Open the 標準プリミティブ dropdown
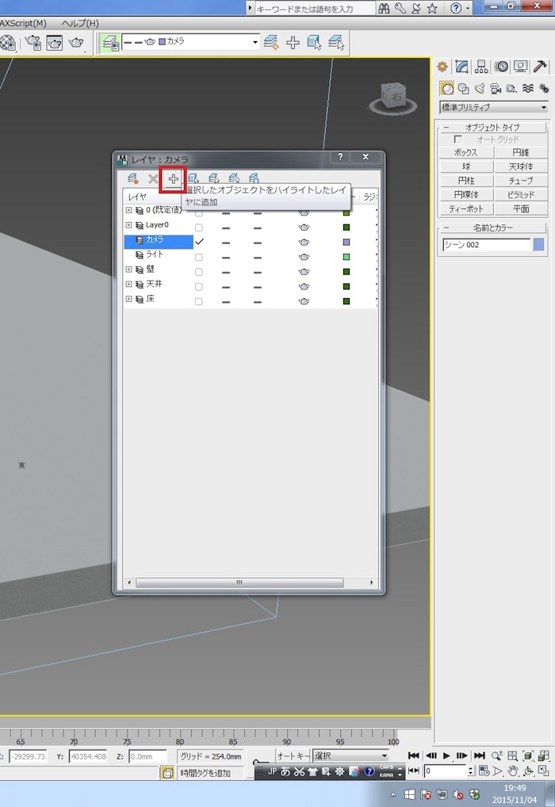555x807 pixels. pos(494,107)
